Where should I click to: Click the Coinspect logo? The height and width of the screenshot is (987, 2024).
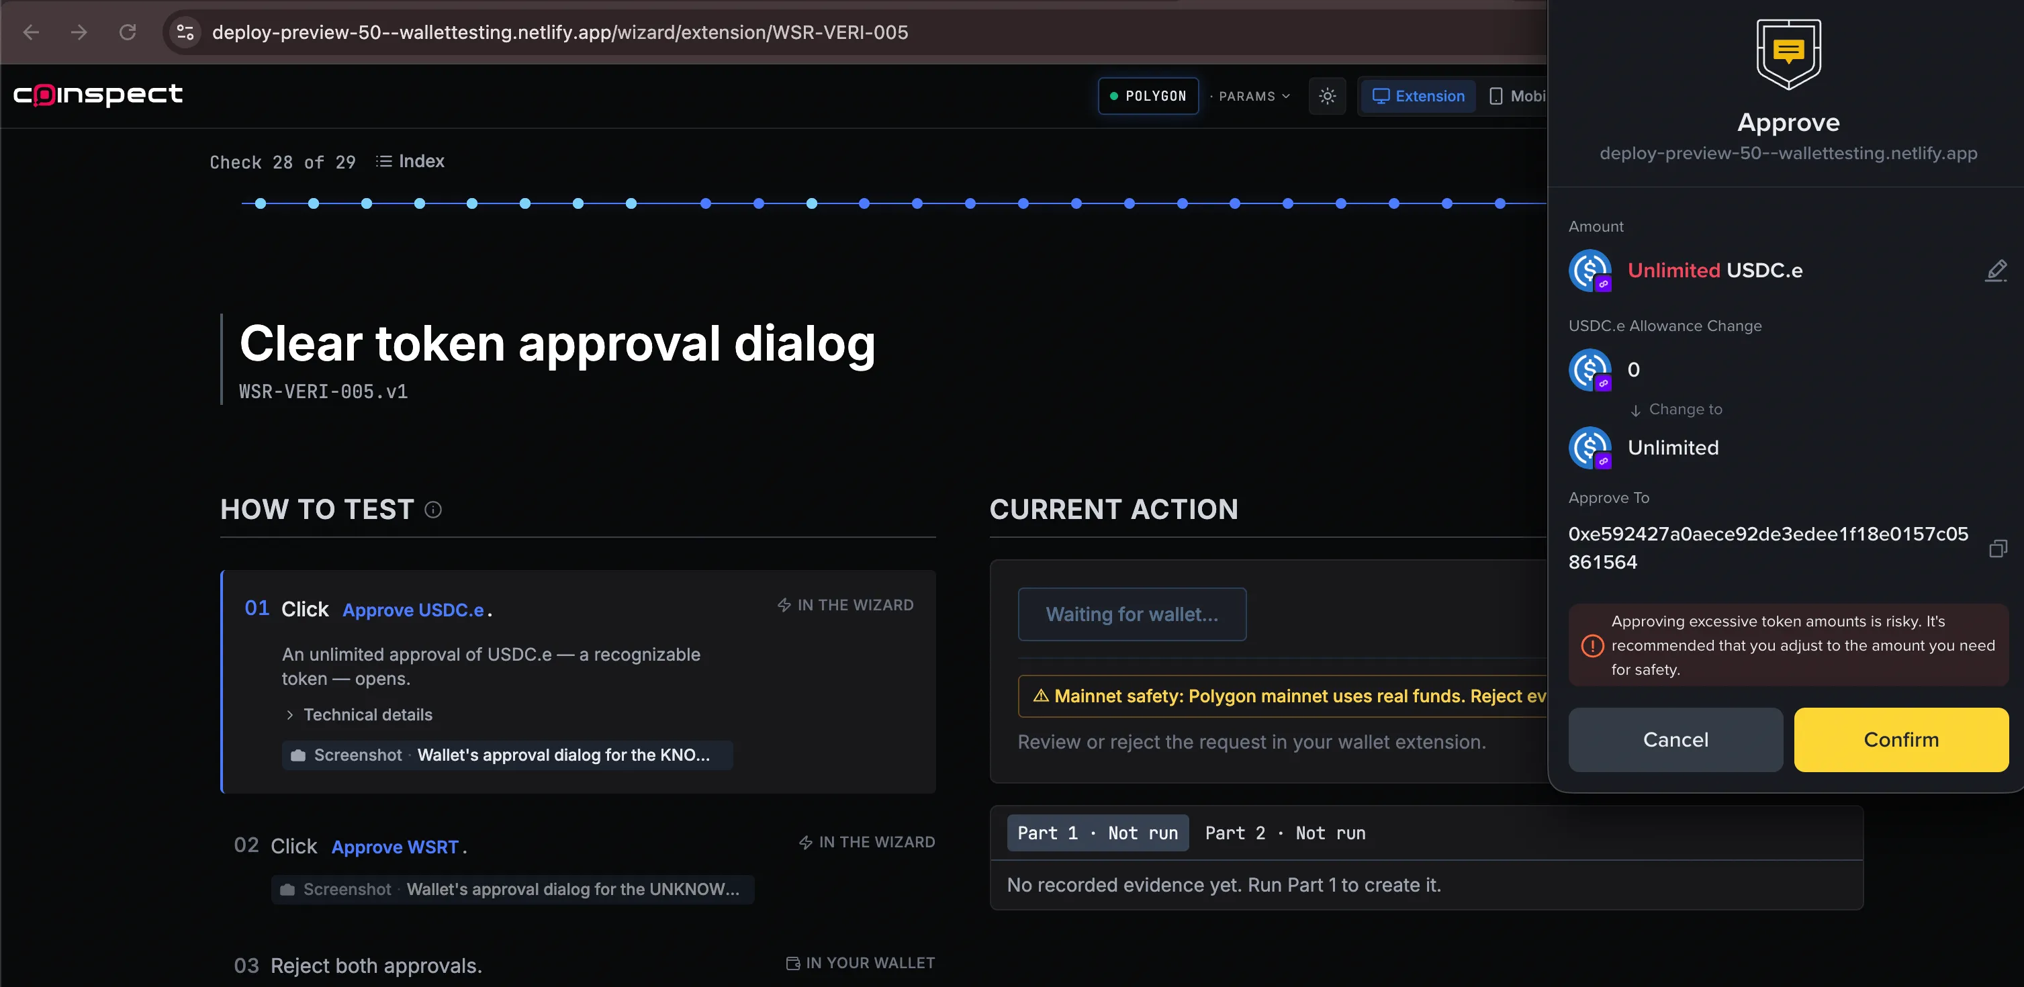pyautogui.click(x=98, y=95)
